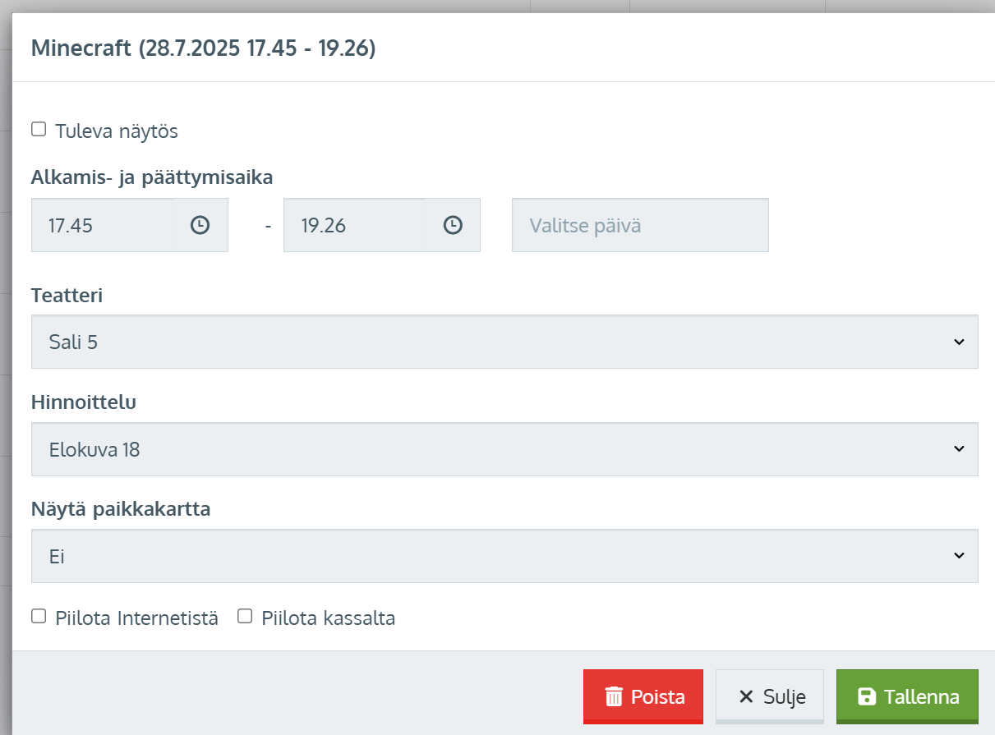Save changes with Tallenna
Viewport: 995px width, 735px height.
[907, 697]
